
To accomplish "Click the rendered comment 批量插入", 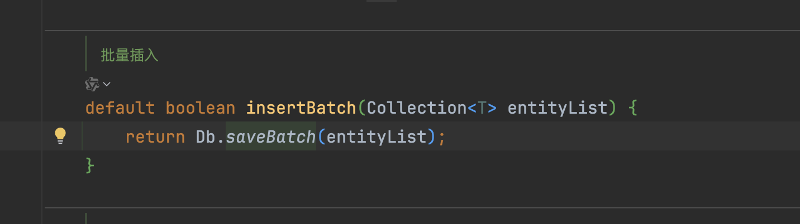I will click(130, 55).
